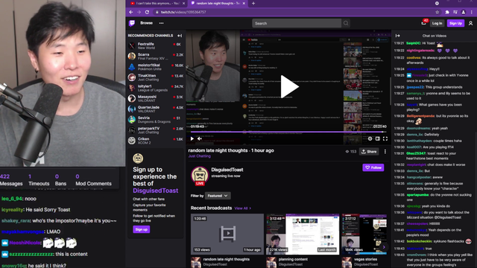The height and width of the screenshot is (268, 477).
Task: Open the vegas stories video thumbnail
Action: (364, 234)
